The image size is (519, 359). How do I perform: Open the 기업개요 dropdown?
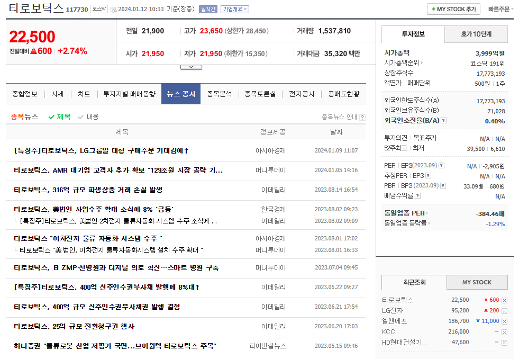pyautogui.click(x=235, y=10)
